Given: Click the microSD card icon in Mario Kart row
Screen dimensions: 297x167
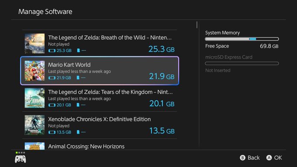Looking at the screenshot, I should pyautogui.click(x=78, y=78).
